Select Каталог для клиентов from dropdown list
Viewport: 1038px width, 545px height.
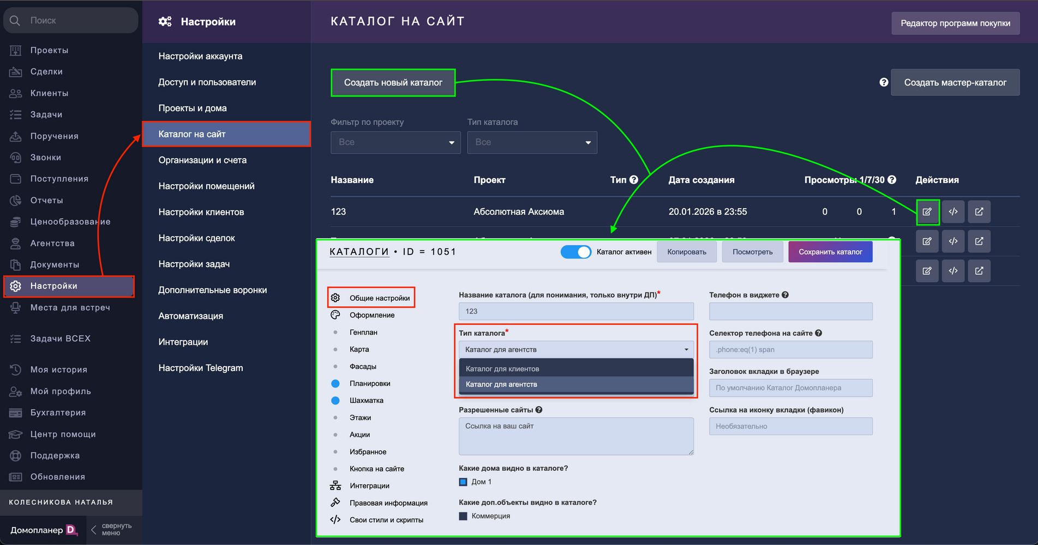[x=575, y=369]
